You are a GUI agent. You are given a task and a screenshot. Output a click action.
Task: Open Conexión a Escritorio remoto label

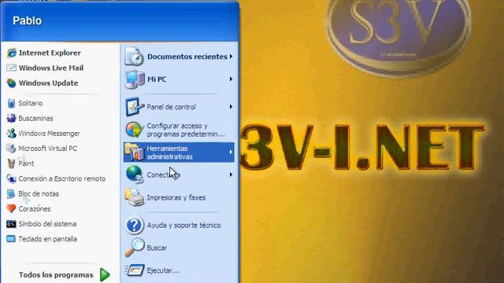point(62,178)
